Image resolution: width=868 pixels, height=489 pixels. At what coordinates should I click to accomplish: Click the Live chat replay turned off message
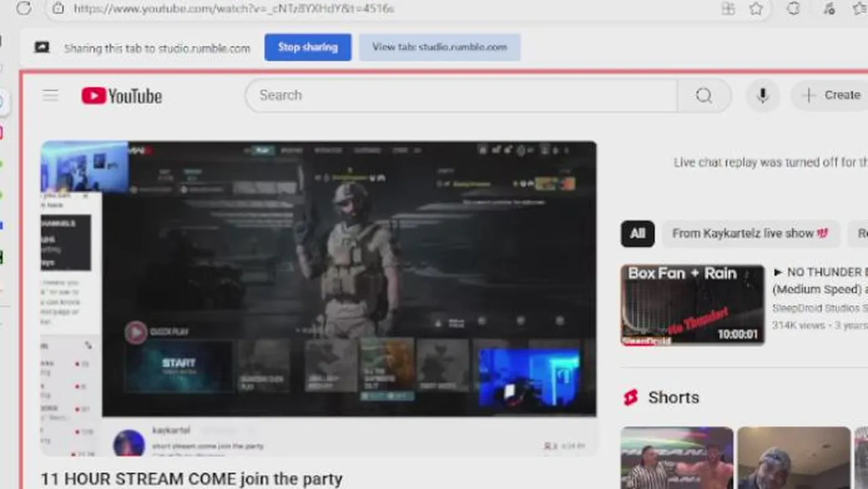point(770,162)
